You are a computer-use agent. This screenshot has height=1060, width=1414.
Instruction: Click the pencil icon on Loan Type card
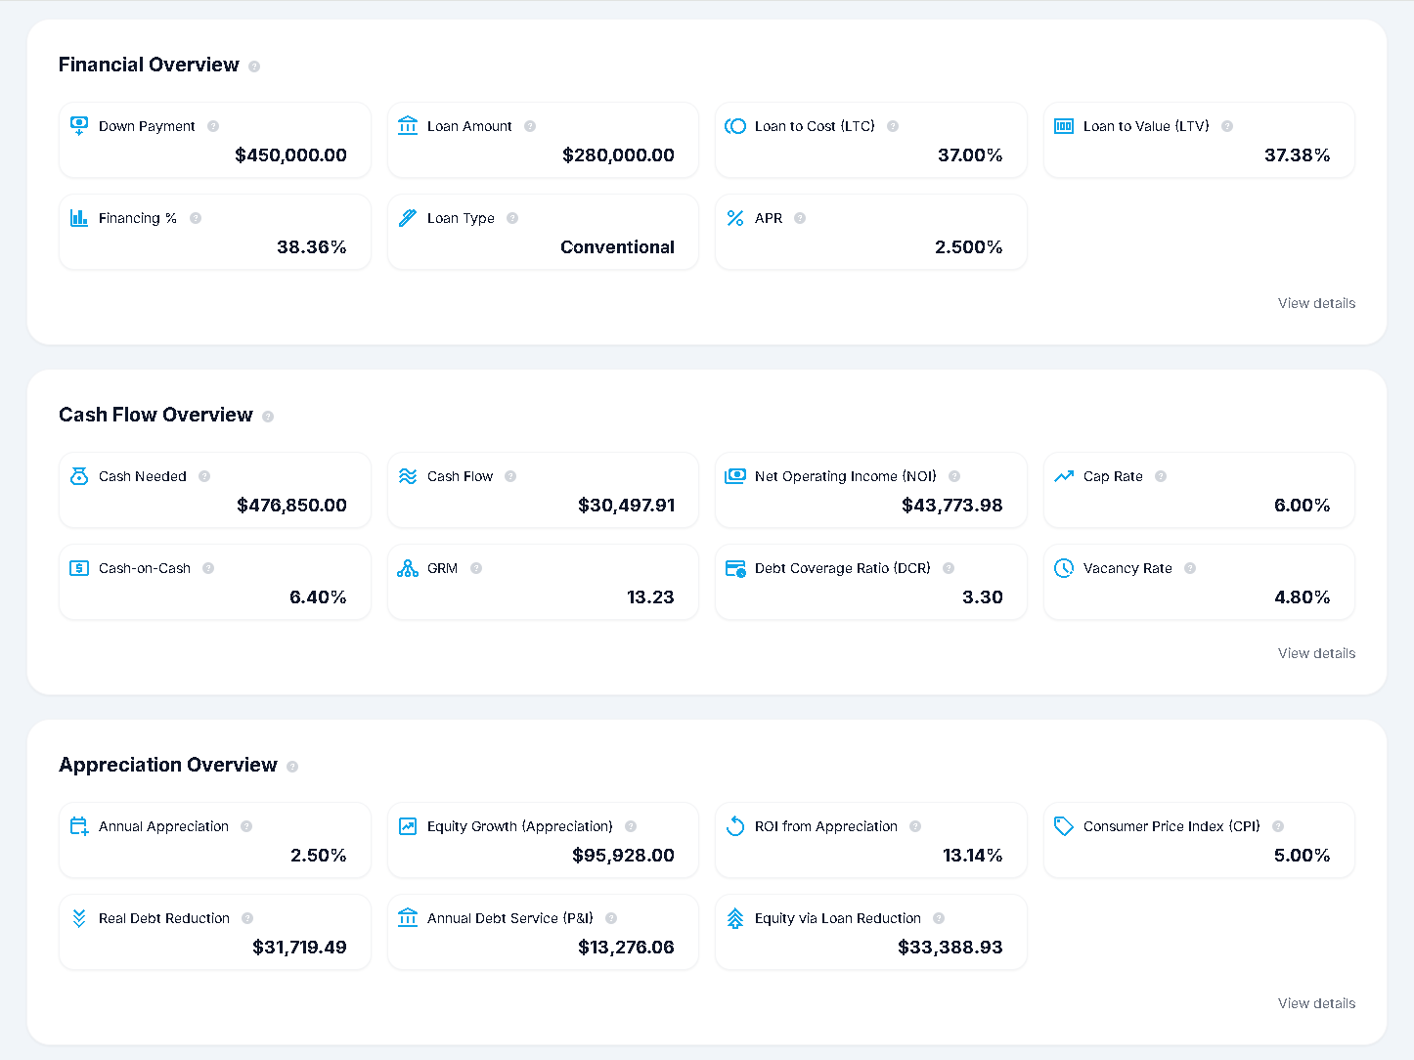pyautogui.click(x=408, y=217)
